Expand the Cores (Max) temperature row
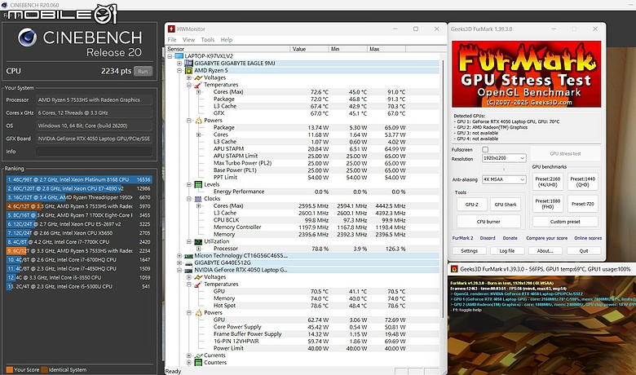 pyautogui.click(x=198, y=92)
